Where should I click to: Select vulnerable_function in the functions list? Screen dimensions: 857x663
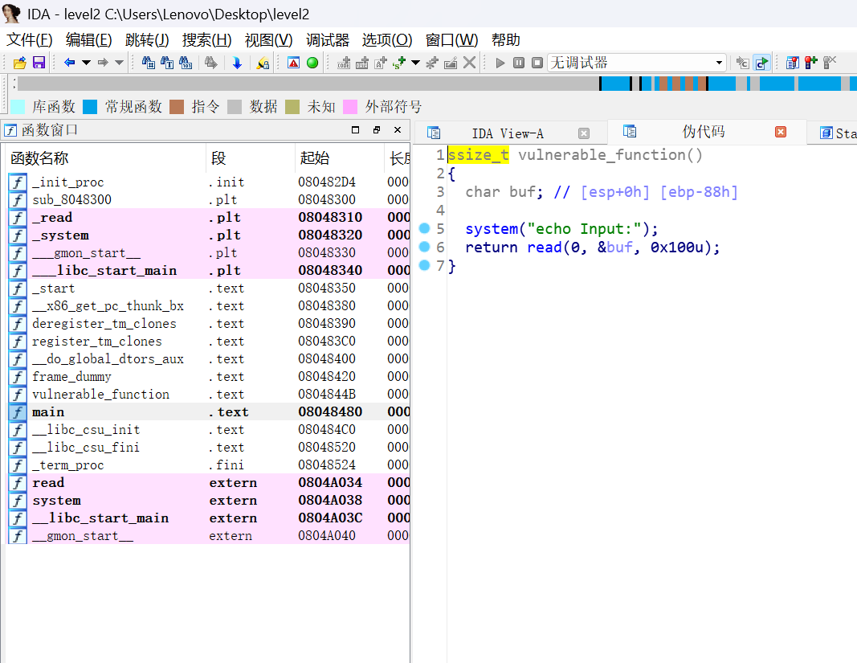pos(100,395)
